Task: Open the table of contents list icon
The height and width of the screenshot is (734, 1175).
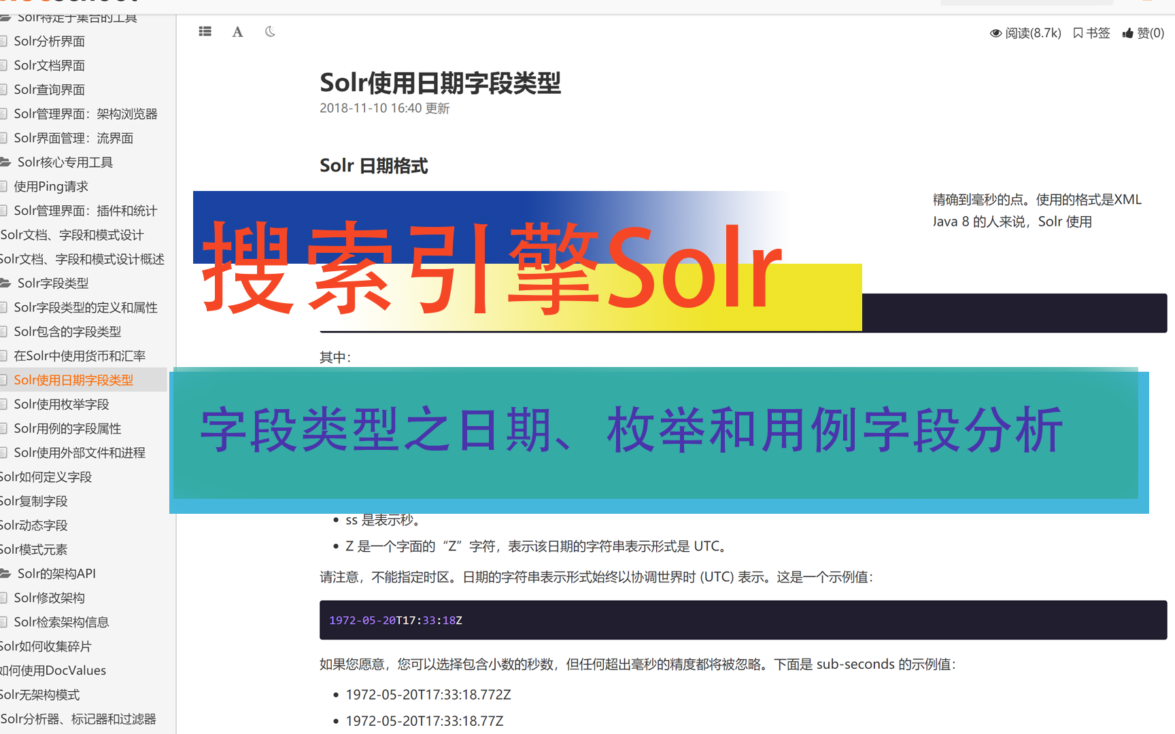Action: (205, 31)
